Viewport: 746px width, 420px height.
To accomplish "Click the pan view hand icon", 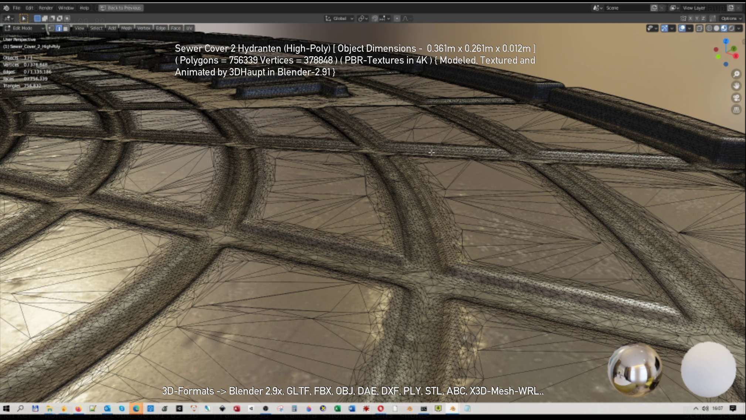I will (x=736, y=86).
